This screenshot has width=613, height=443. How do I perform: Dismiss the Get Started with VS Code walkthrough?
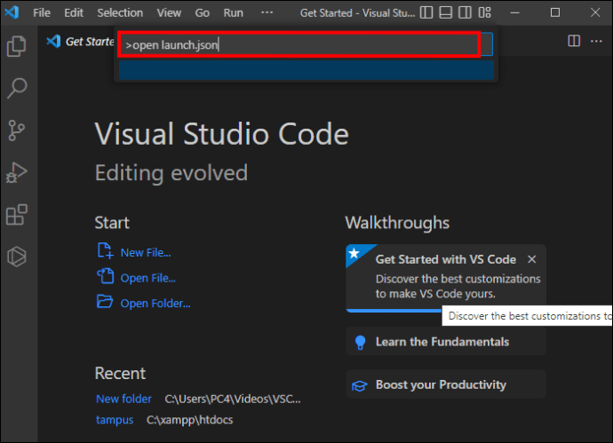point(531,259)
